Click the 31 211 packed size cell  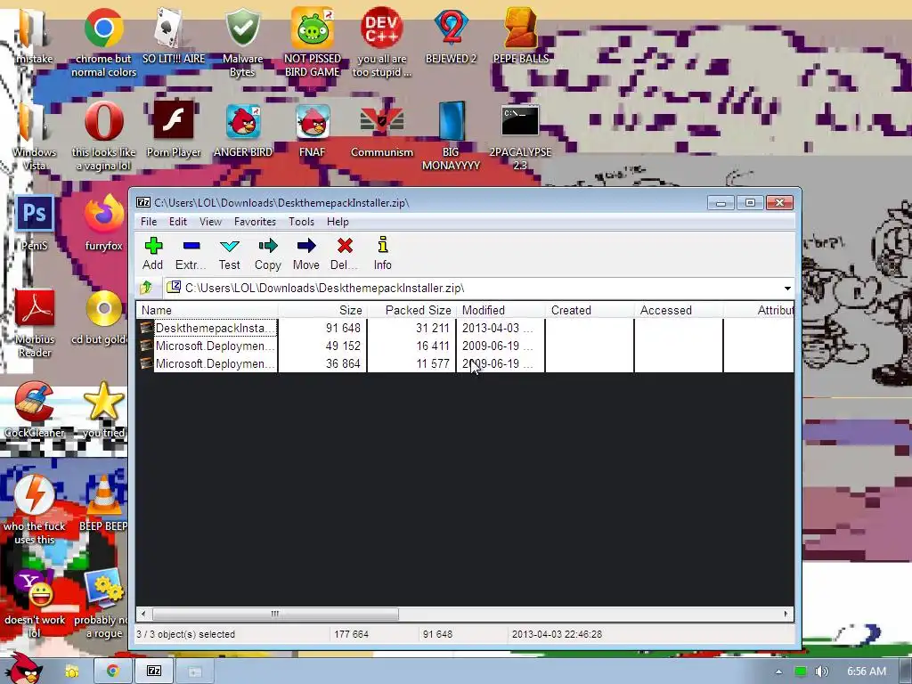coord(432,328)
